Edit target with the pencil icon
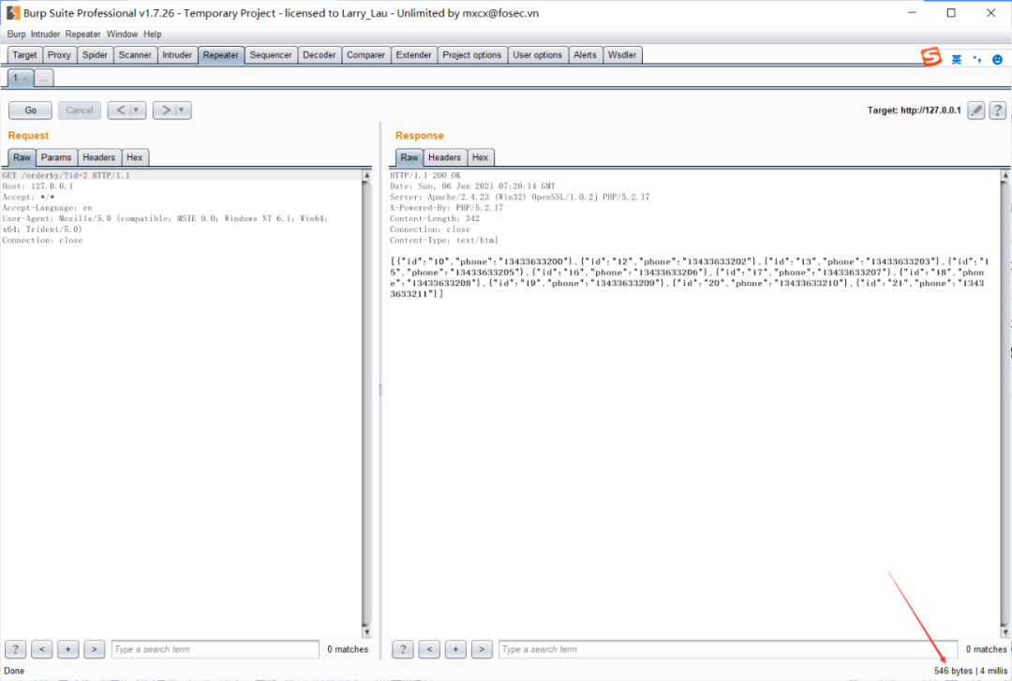The image size is (1012, 681). [975, 111]
